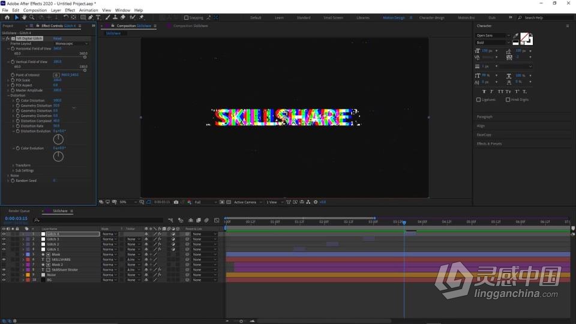Toggle the timeline frame blending switch

tap(199, 220)
